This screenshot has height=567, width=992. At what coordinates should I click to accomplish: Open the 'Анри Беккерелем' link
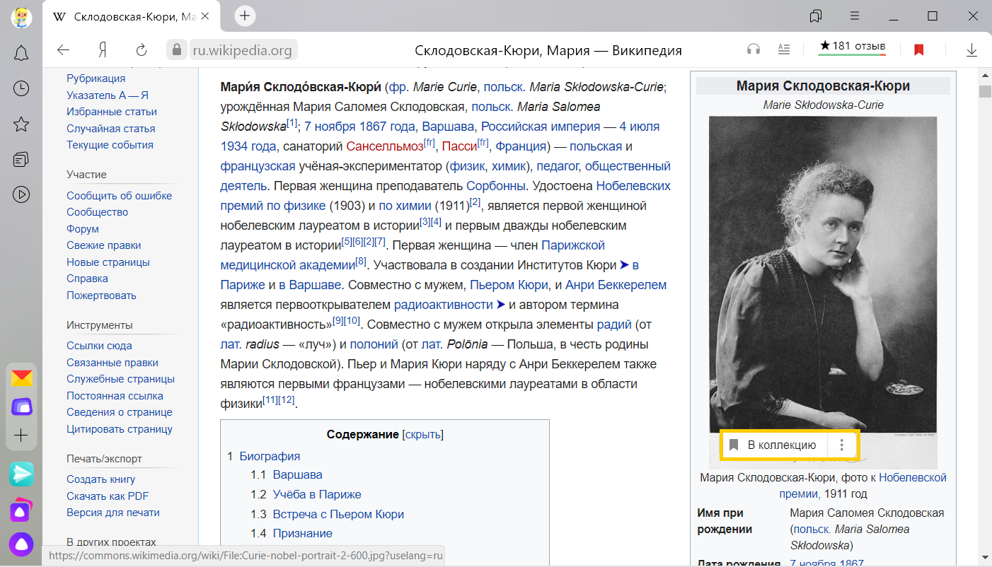[616, 285]
